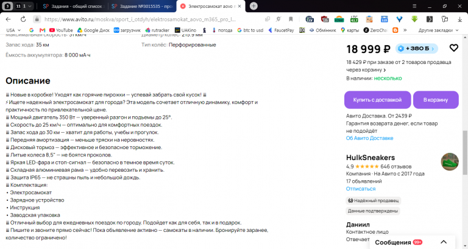468x249 pixels.
Task: Click the Надёжный продавец badge
Action: (373, 201)
